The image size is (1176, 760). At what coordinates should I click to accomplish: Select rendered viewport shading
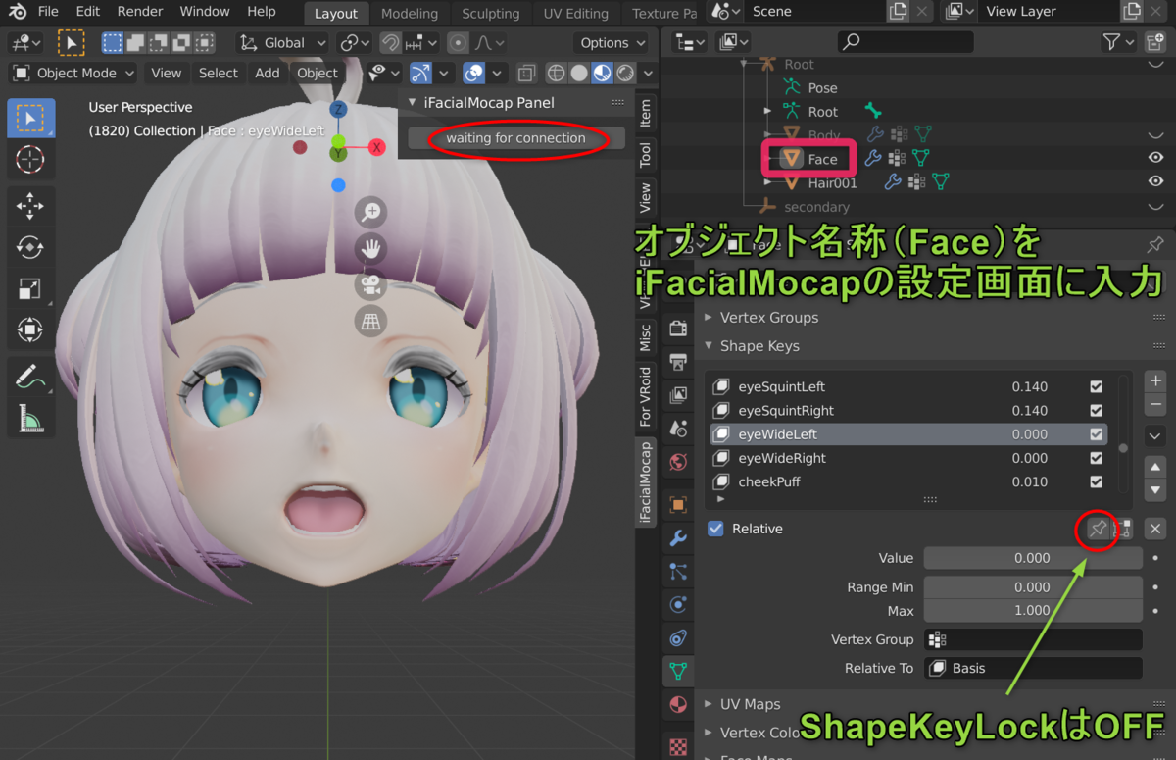[x=624, y=73]
